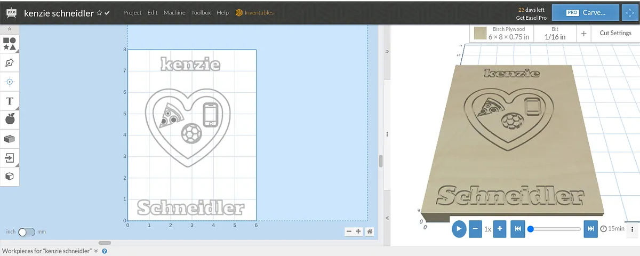Collapse the left tool panel
The width and height of the screenshot is (640, 256).
click(10, 29)
